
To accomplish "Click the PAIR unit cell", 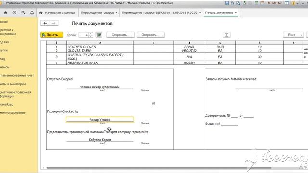I will pos(220,47).
